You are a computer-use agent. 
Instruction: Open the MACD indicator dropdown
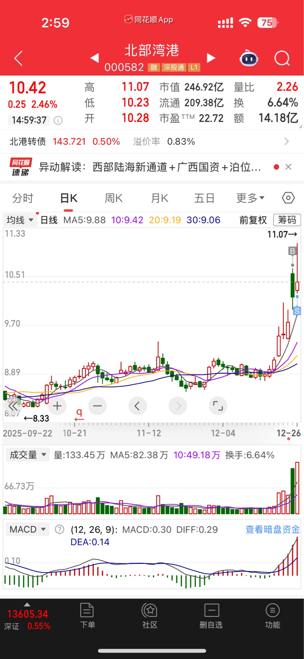tap(28, 530)
